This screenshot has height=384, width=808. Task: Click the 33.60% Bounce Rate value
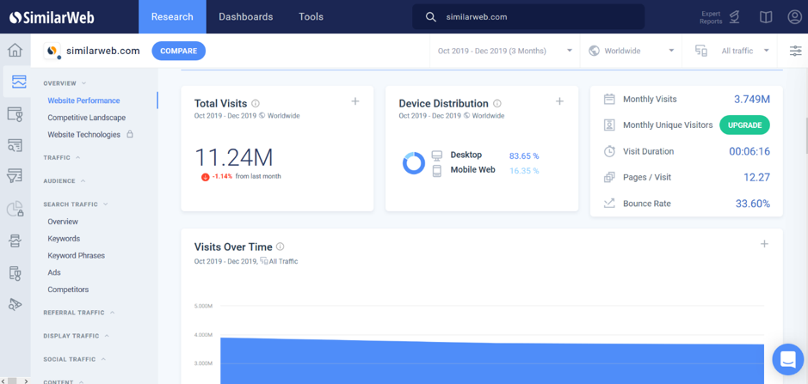tap(753, 204)
